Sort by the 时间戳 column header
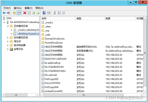 (140, 19)
